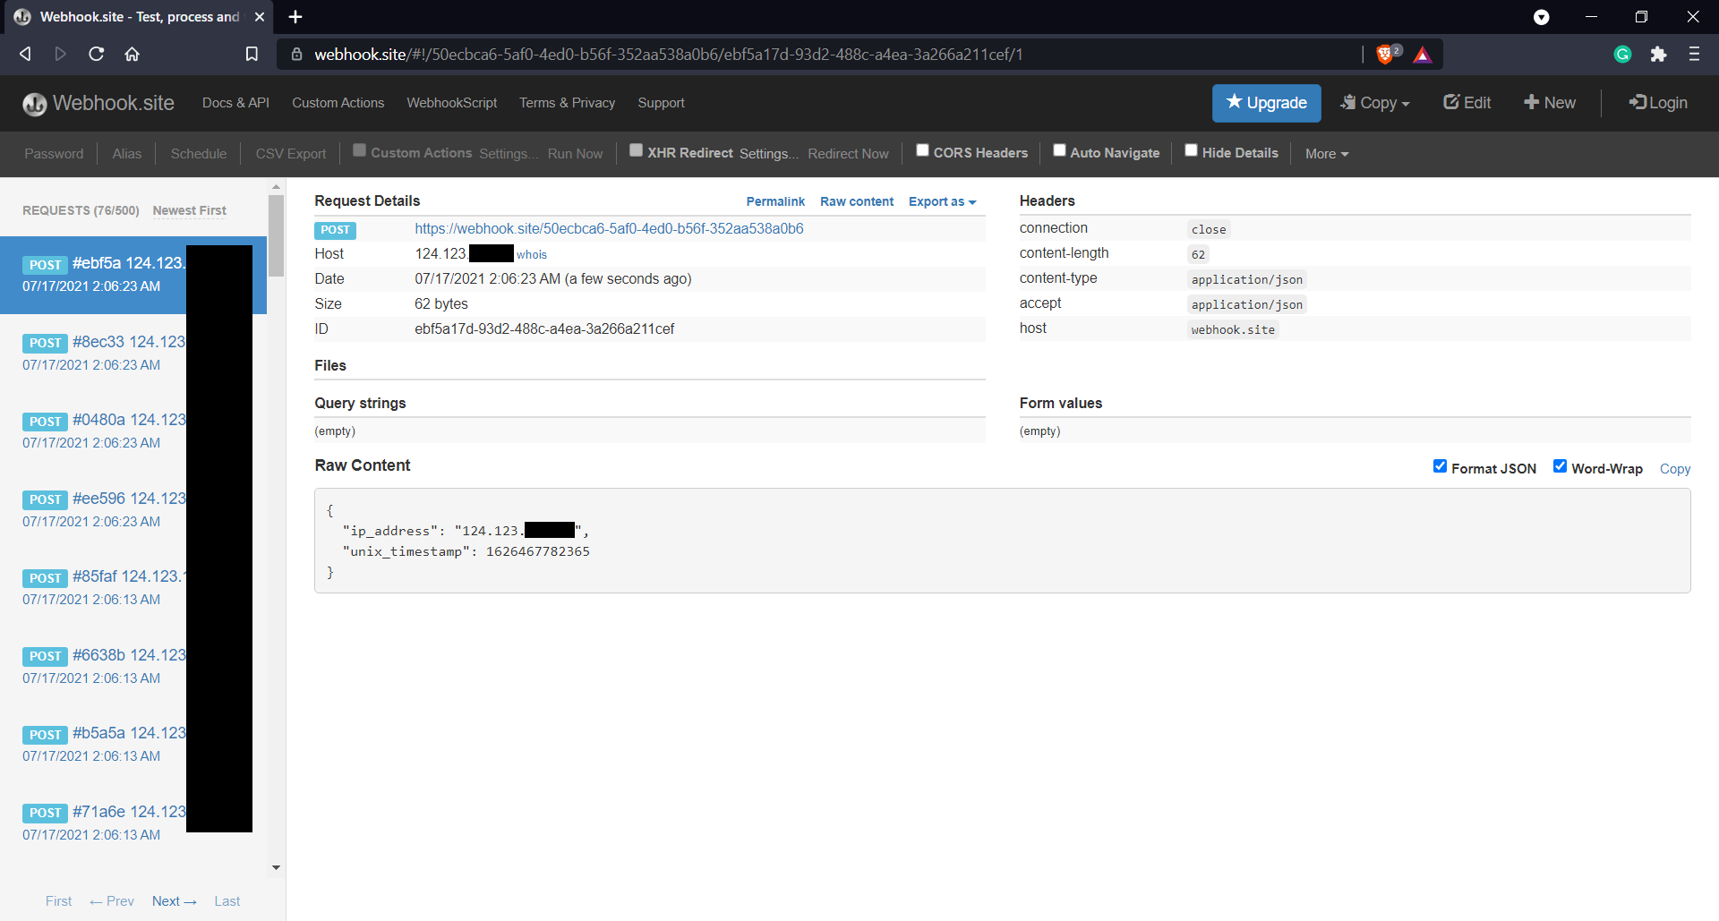Screen dimensions: 1719x921
Task: Copy raw content via Copy link
Action: (1674, 468)
